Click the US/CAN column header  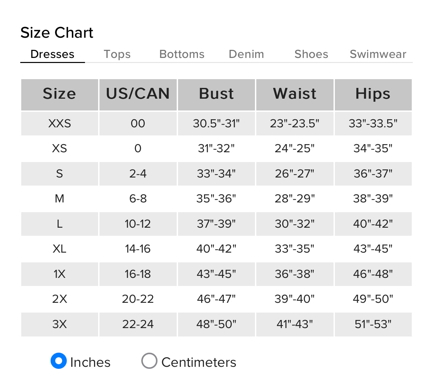coord(138,94)
